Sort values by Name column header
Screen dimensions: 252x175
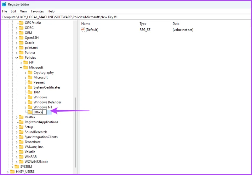[109, 24]
